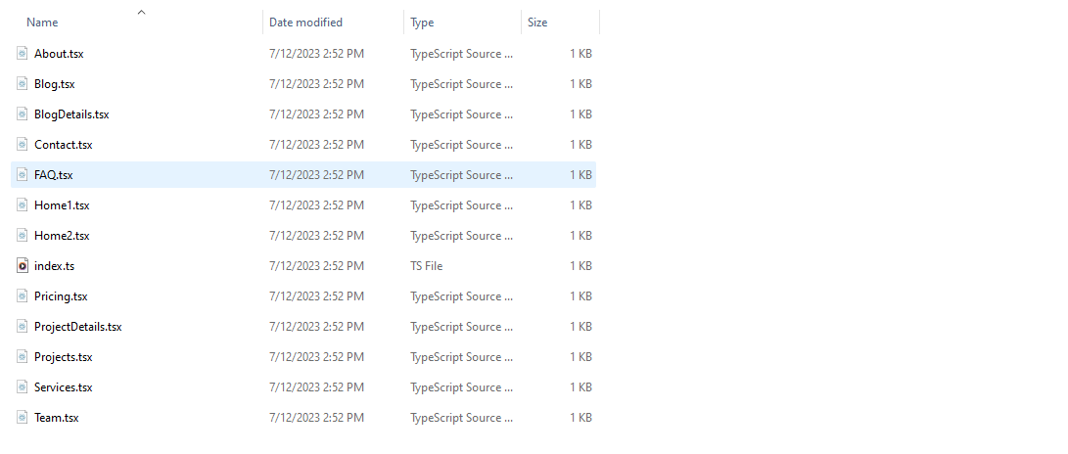The image size is (1068, 454).
Task: Select the FAQ.tsx file name
Action: click(x=53, y=175)
